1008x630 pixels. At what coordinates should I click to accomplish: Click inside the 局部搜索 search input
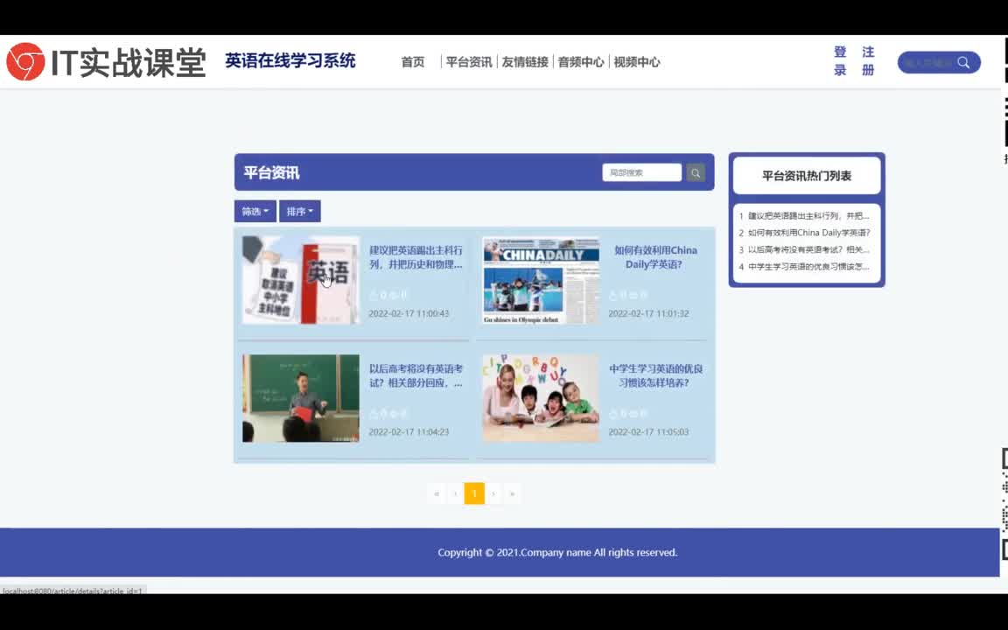[641, 172]
